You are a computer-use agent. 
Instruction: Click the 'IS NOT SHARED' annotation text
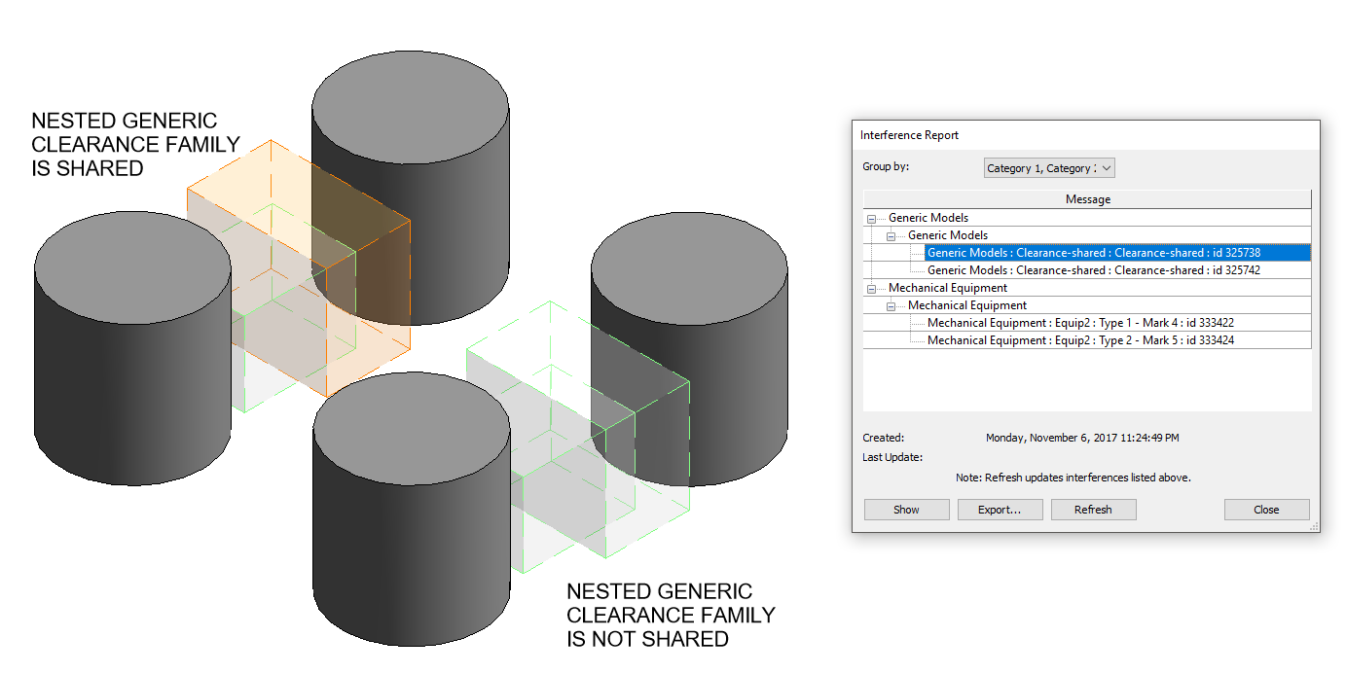pos(647,639)
